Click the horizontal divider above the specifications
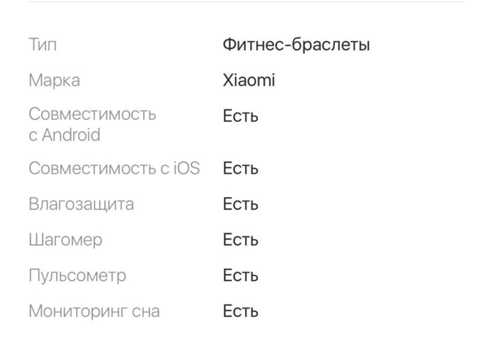The image size is (493, 351). pos(246,2)
